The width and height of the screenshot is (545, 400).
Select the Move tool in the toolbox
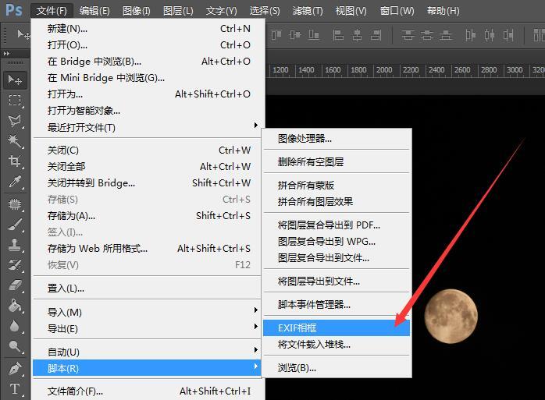tap(15, 80)
